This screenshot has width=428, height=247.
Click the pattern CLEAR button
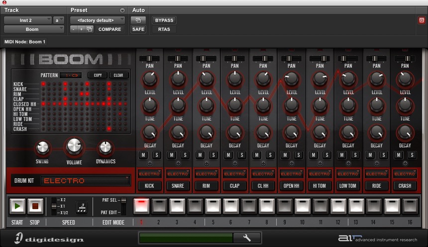(118, 75)
